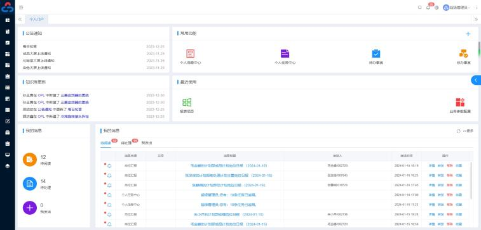Select the 待处理 messages tab

tap(126, 143)
